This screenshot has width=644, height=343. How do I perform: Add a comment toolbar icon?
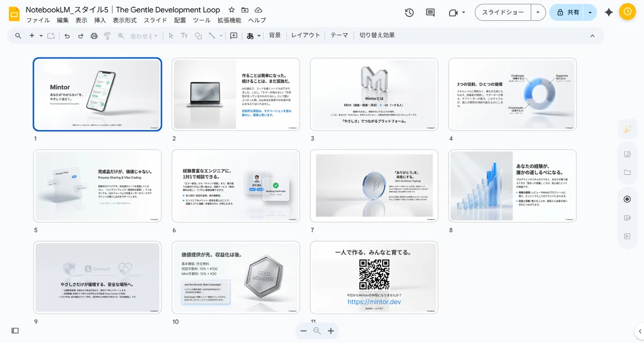tap(233, 36)
